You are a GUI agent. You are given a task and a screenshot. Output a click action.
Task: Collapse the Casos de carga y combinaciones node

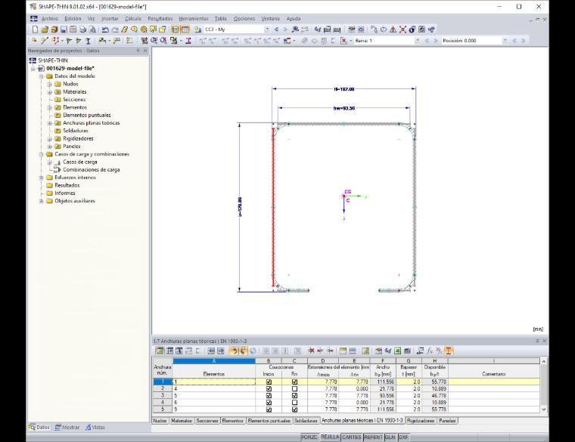coord(42,155)
